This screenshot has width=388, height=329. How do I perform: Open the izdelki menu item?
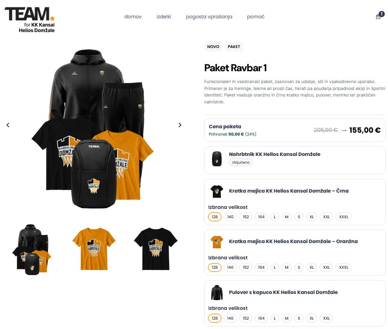point(163,17)
